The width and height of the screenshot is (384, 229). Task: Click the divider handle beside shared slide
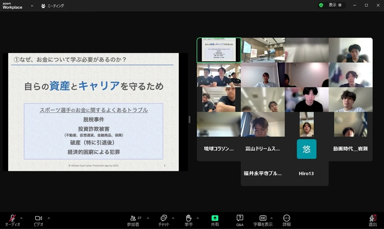coord(189,119)
